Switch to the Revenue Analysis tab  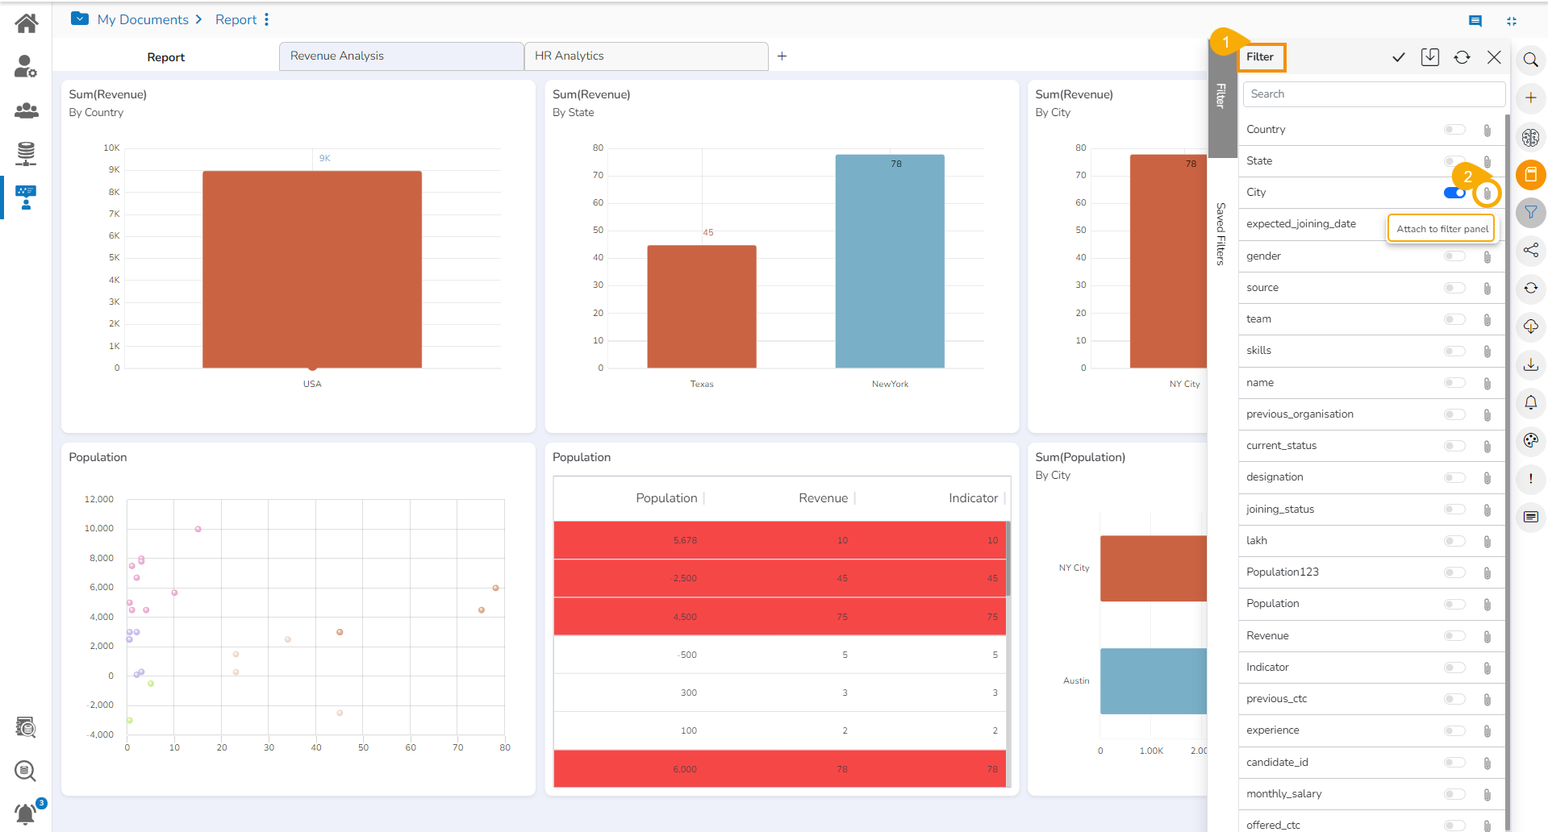tap(402, 56)
